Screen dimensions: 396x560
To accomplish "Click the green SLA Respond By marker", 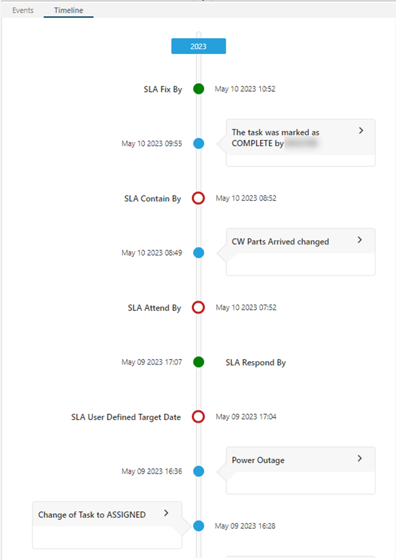I will 199,362.
